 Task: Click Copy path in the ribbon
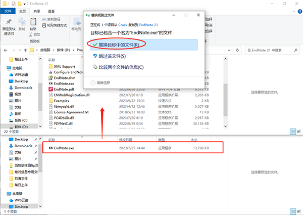pos(51,19)
